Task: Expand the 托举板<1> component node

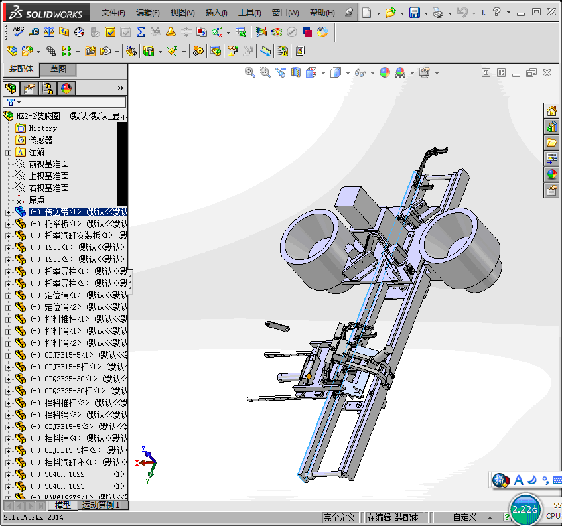Action: pyautogui.click(x=8, y=224)
